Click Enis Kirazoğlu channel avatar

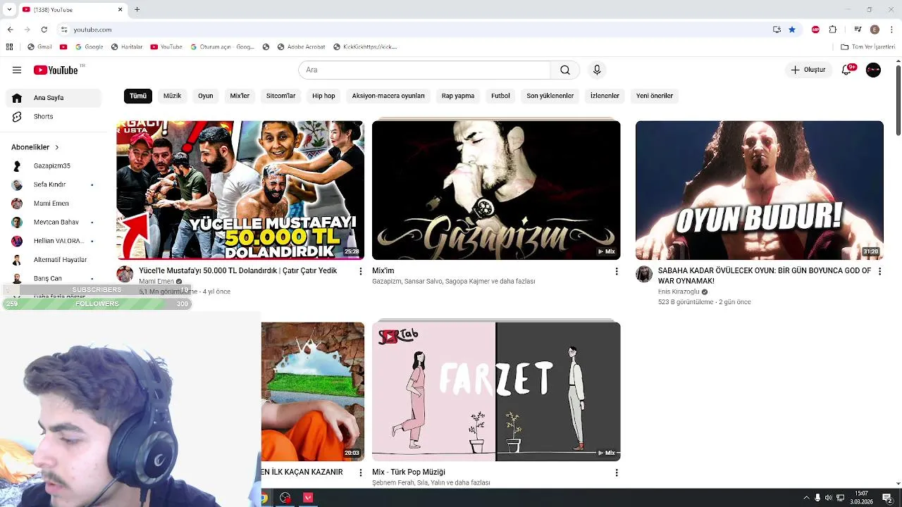click(x=644, y=274)
